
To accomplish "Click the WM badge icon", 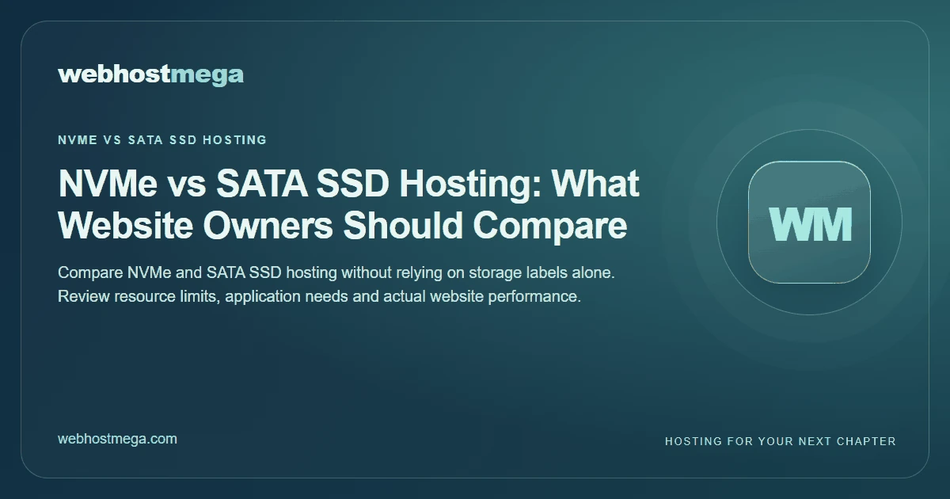I will (809, 223).
